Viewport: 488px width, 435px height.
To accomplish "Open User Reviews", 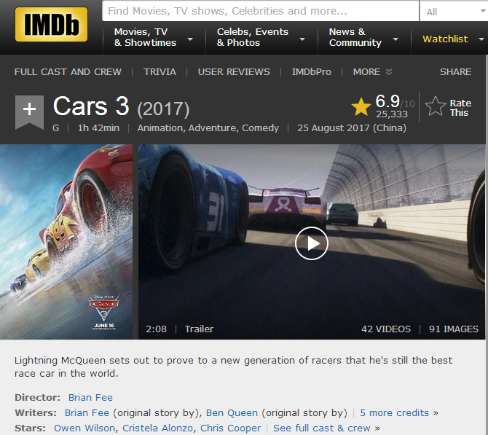I will [x=234, y=71].
